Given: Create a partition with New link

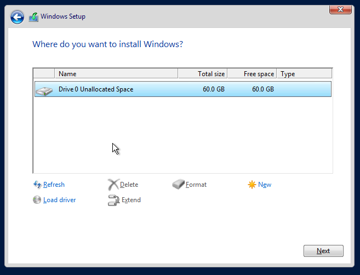Looking at the screenshot, I should click(x=265, y=185).
